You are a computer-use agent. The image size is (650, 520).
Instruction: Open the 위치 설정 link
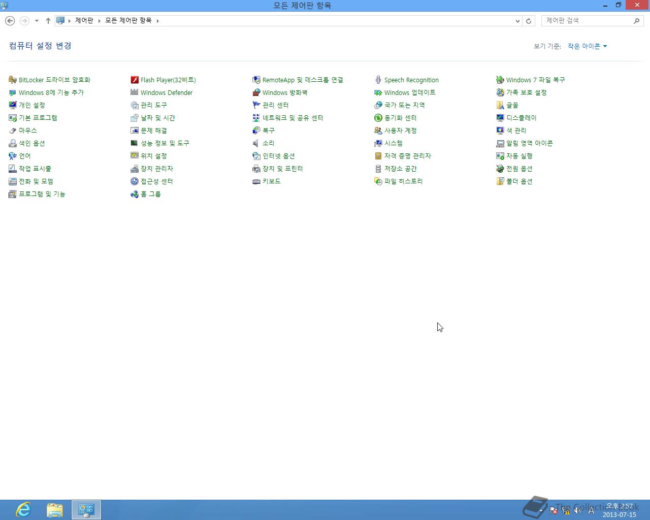pyautogui.click(x=154, y=156)
